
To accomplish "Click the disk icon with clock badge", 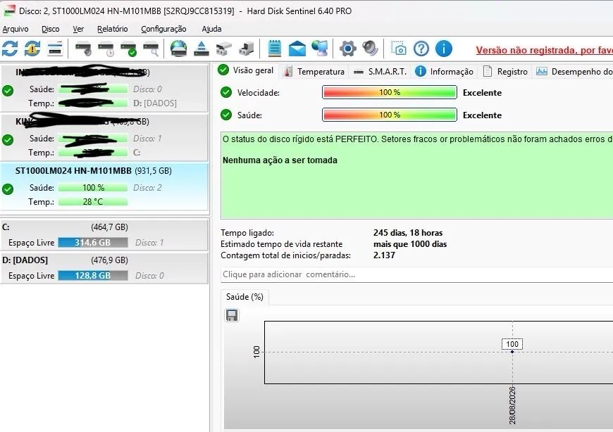I will (106, 49).
